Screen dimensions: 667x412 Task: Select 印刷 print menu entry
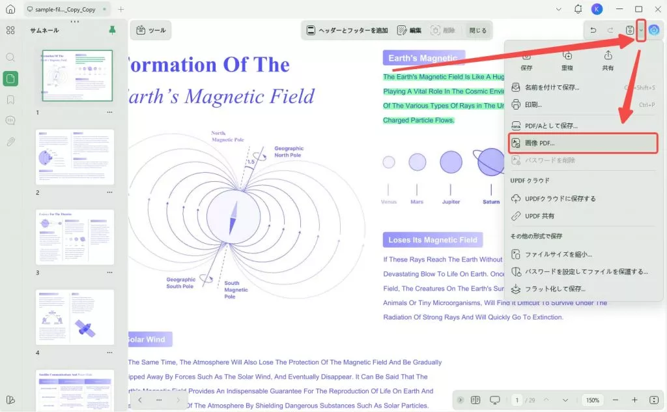[x=583, y=105]
